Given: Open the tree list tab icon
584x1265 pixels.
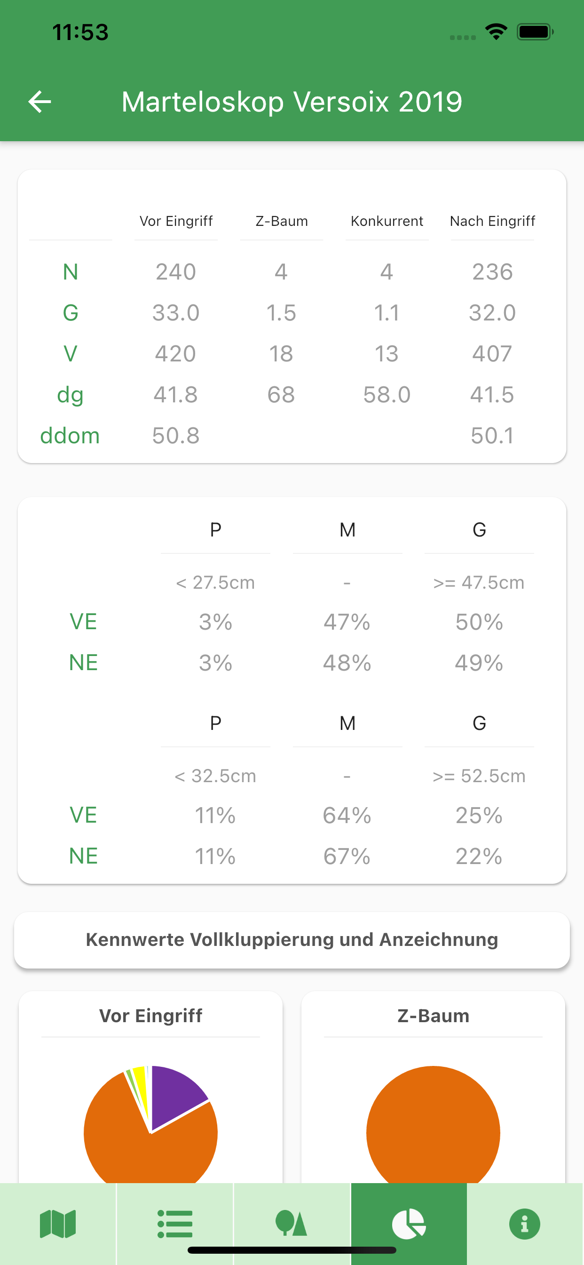Looking at the screenshot, I should click(175, 1223).
